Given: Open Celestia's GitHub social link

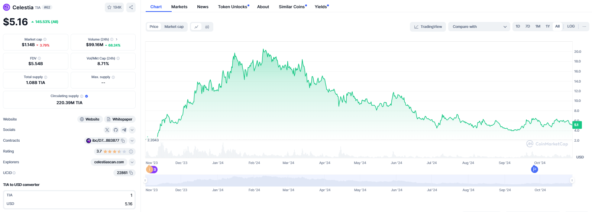Looking at the screenshot, I should click(116, 130).
